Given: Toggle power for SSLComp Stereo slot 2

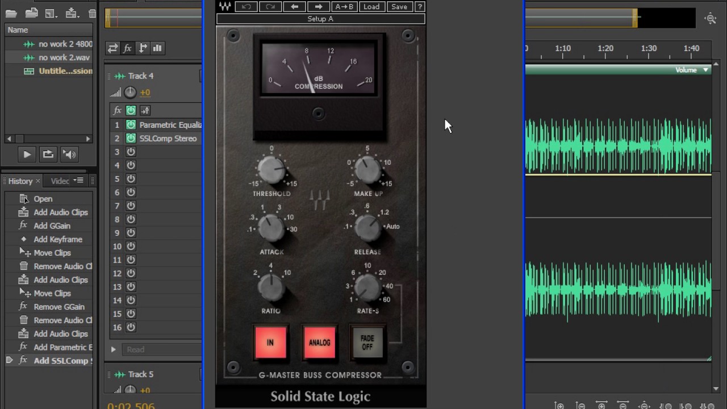Looking at the screenshot, I should point(131,139).
